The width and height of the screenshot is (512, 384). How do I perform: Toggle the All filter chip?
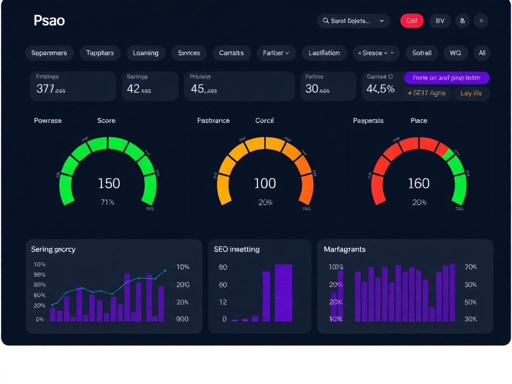tap(482, 53)
